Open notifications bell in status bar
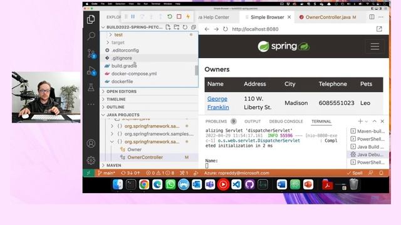The width and height of the screenshot is (401, 225). click(x=382, y=173)
